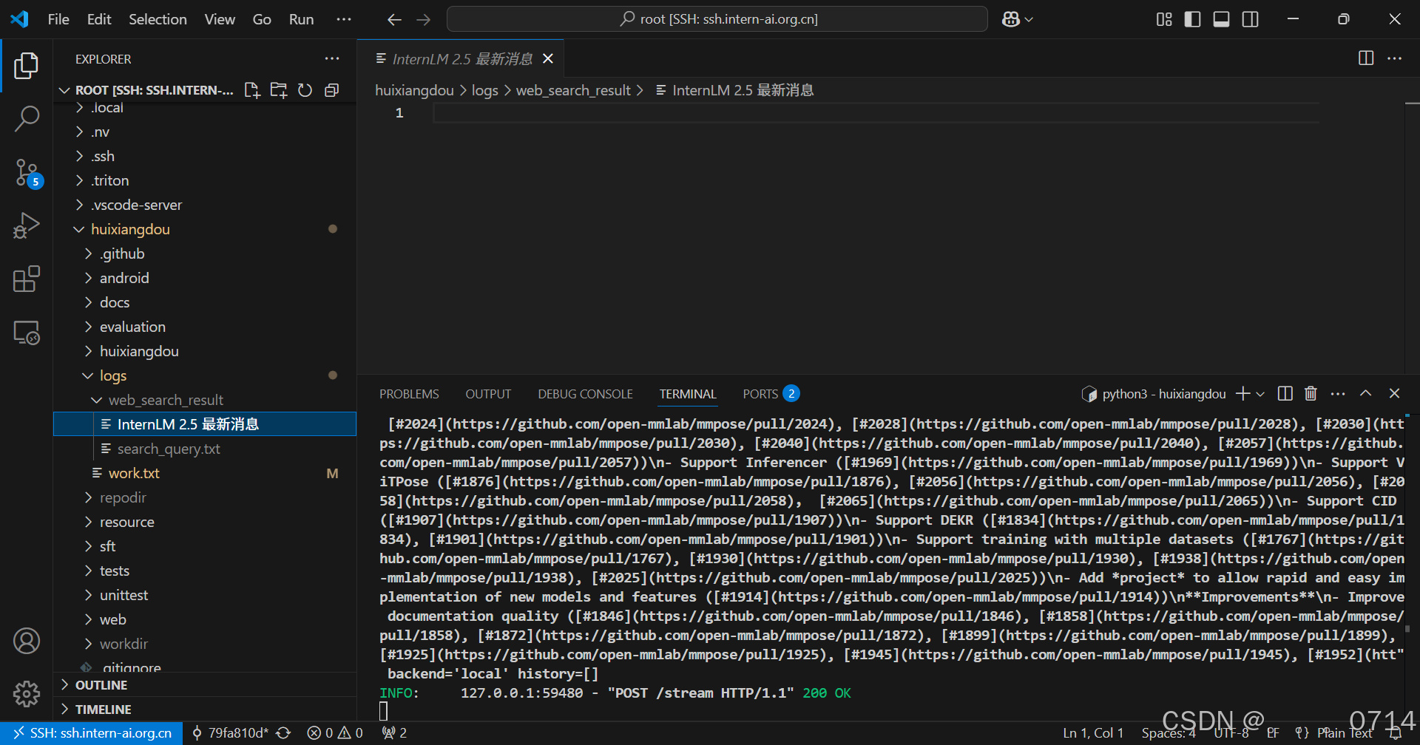Show errors and warnings count
This screenshot has width=1420, height=745.
(335, 733)
